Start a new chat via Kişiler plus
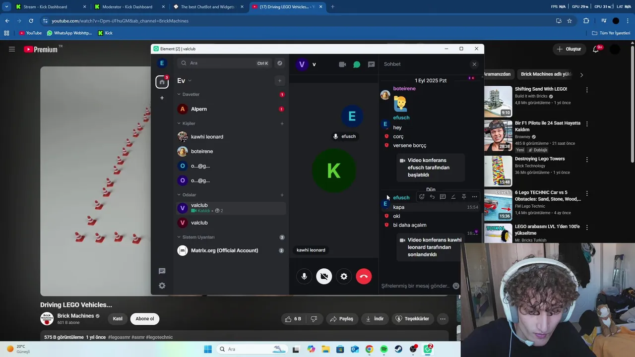Viewport: 635px width, 357px height. pyautogui.click(x=282, y=123)
